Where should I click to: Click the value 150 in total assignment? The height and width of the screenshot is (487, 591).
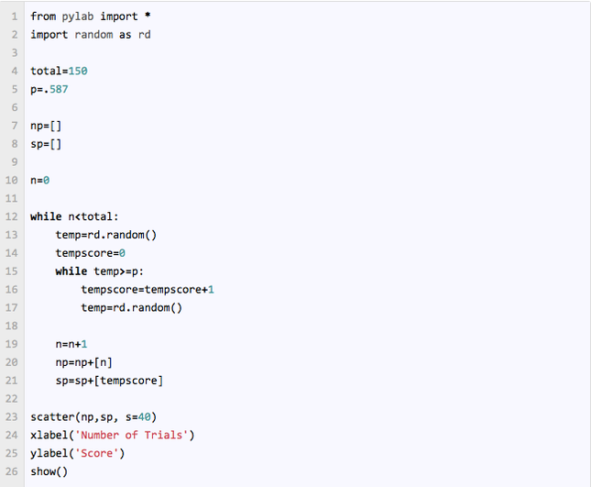[x=78, y=71]
